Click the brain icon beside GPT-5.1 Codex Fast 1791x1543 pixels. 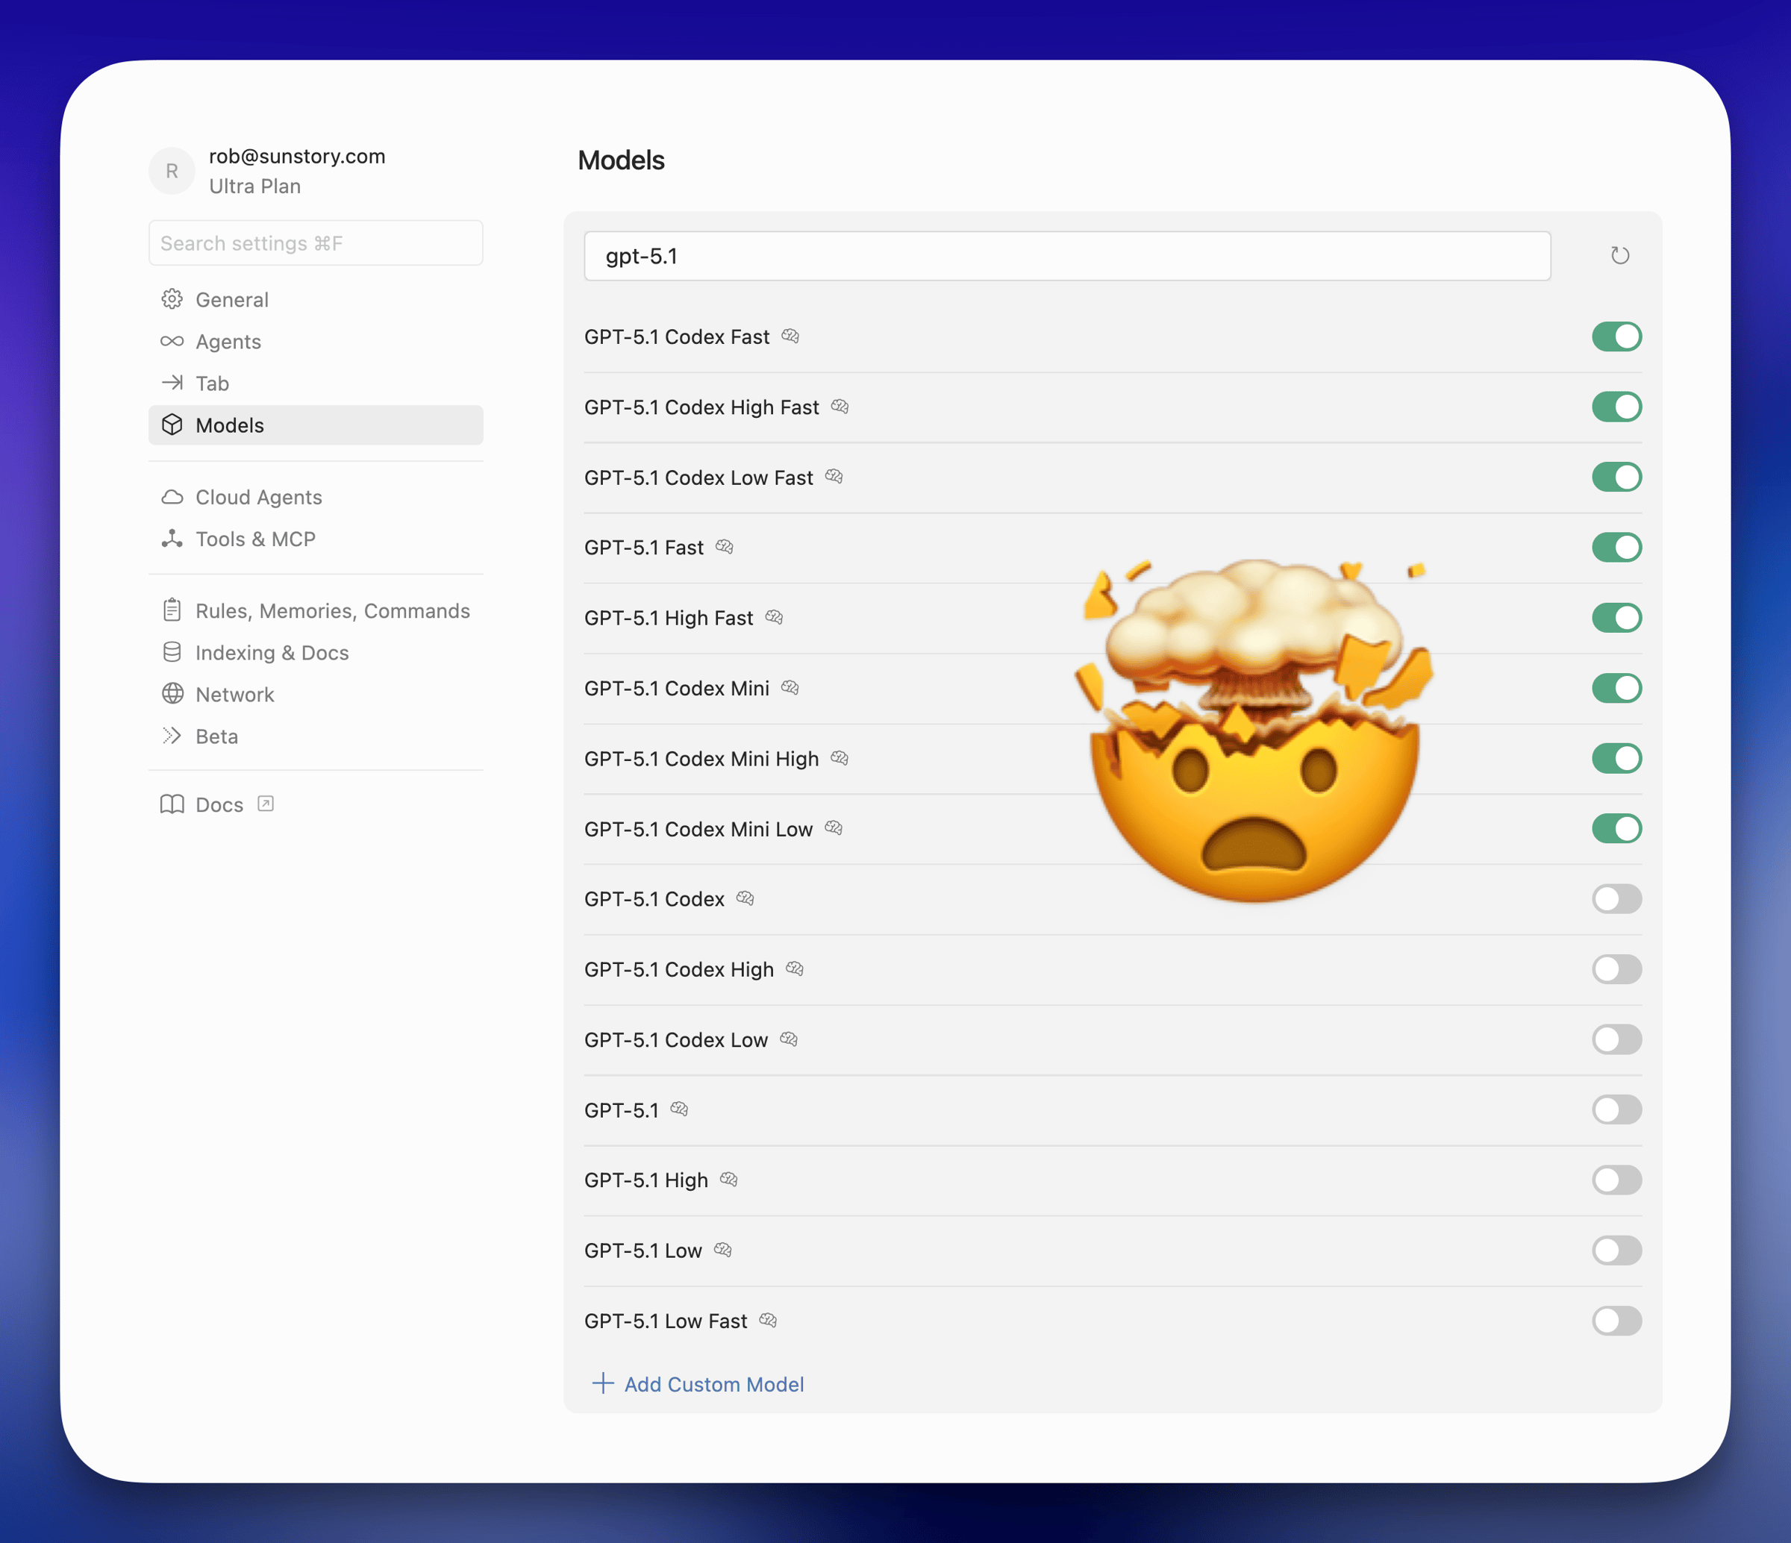(x=790, y=337)
